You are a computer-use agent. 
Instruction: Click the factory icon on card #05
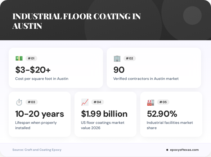pyautogui.click(x=150, y=102)
